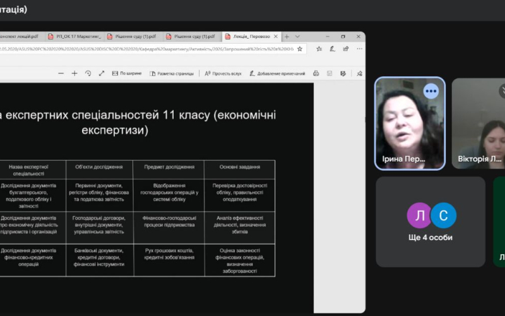Click the browser address bar URL
Viewport: 505px width, 316px height.
coord(146,49)
